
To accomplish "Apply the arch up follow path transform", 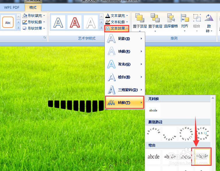I will pyautogui.click(x=153, y=133).
